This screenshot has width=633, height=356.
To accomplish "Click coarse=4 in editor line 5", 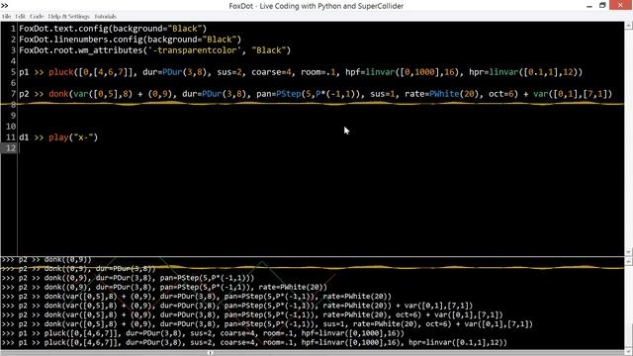I will 271,72.
